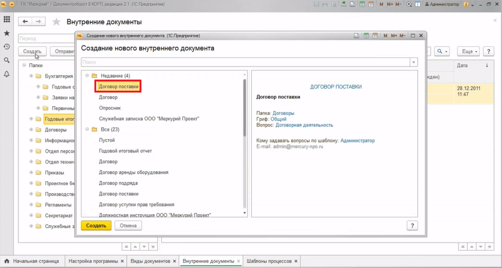Click the dialog Поиск search field
Image resolution: width=502 pixels, height=268 pixels.
[245, 62]
